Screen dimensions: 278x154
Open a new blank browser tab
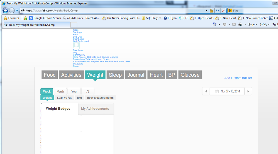[74, 25]
